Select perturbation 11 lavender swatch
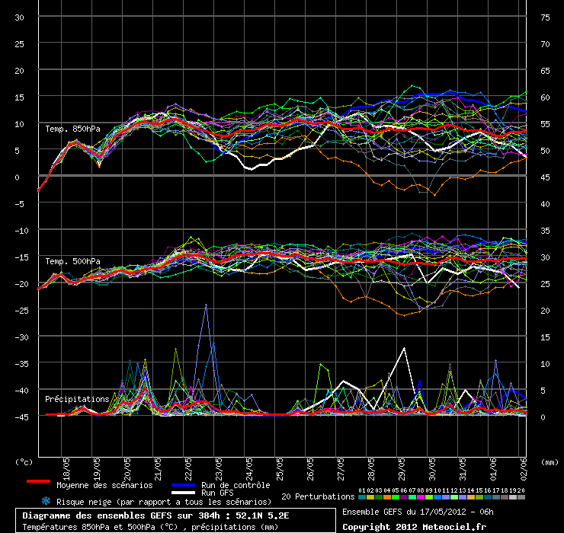Viewport: 564px width, 533px height. pyautogui.click(x=446, y=497)
